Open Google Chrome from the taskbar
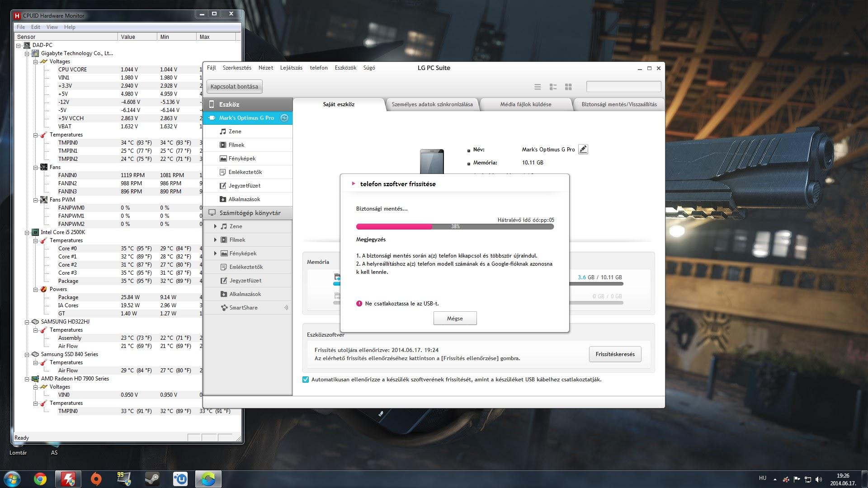This screenshot has width=868, height=488. (x=40, y=479)
